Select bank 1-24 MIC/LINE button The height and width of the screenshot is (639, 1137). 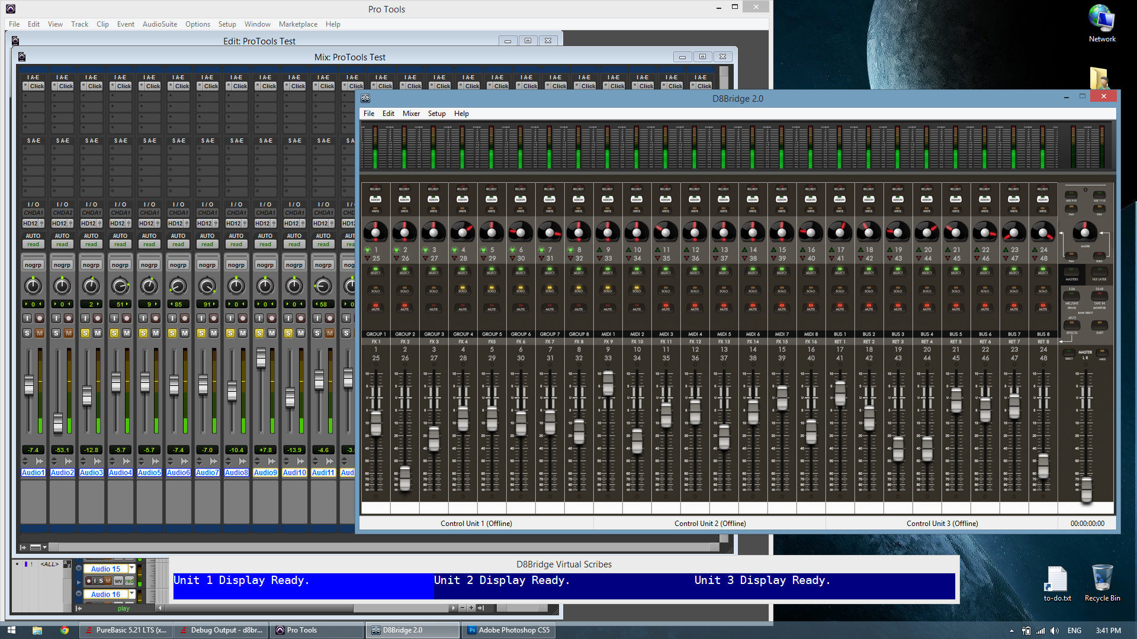tap(1071, 295)
